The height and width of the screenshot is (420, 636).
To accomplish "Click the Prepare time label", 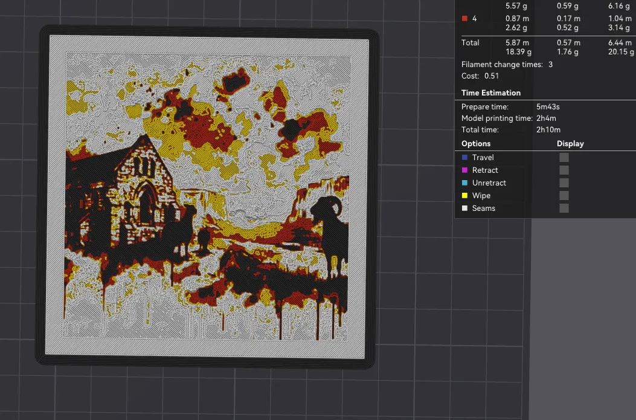I will pyautogui.click(x=485, y=107).
